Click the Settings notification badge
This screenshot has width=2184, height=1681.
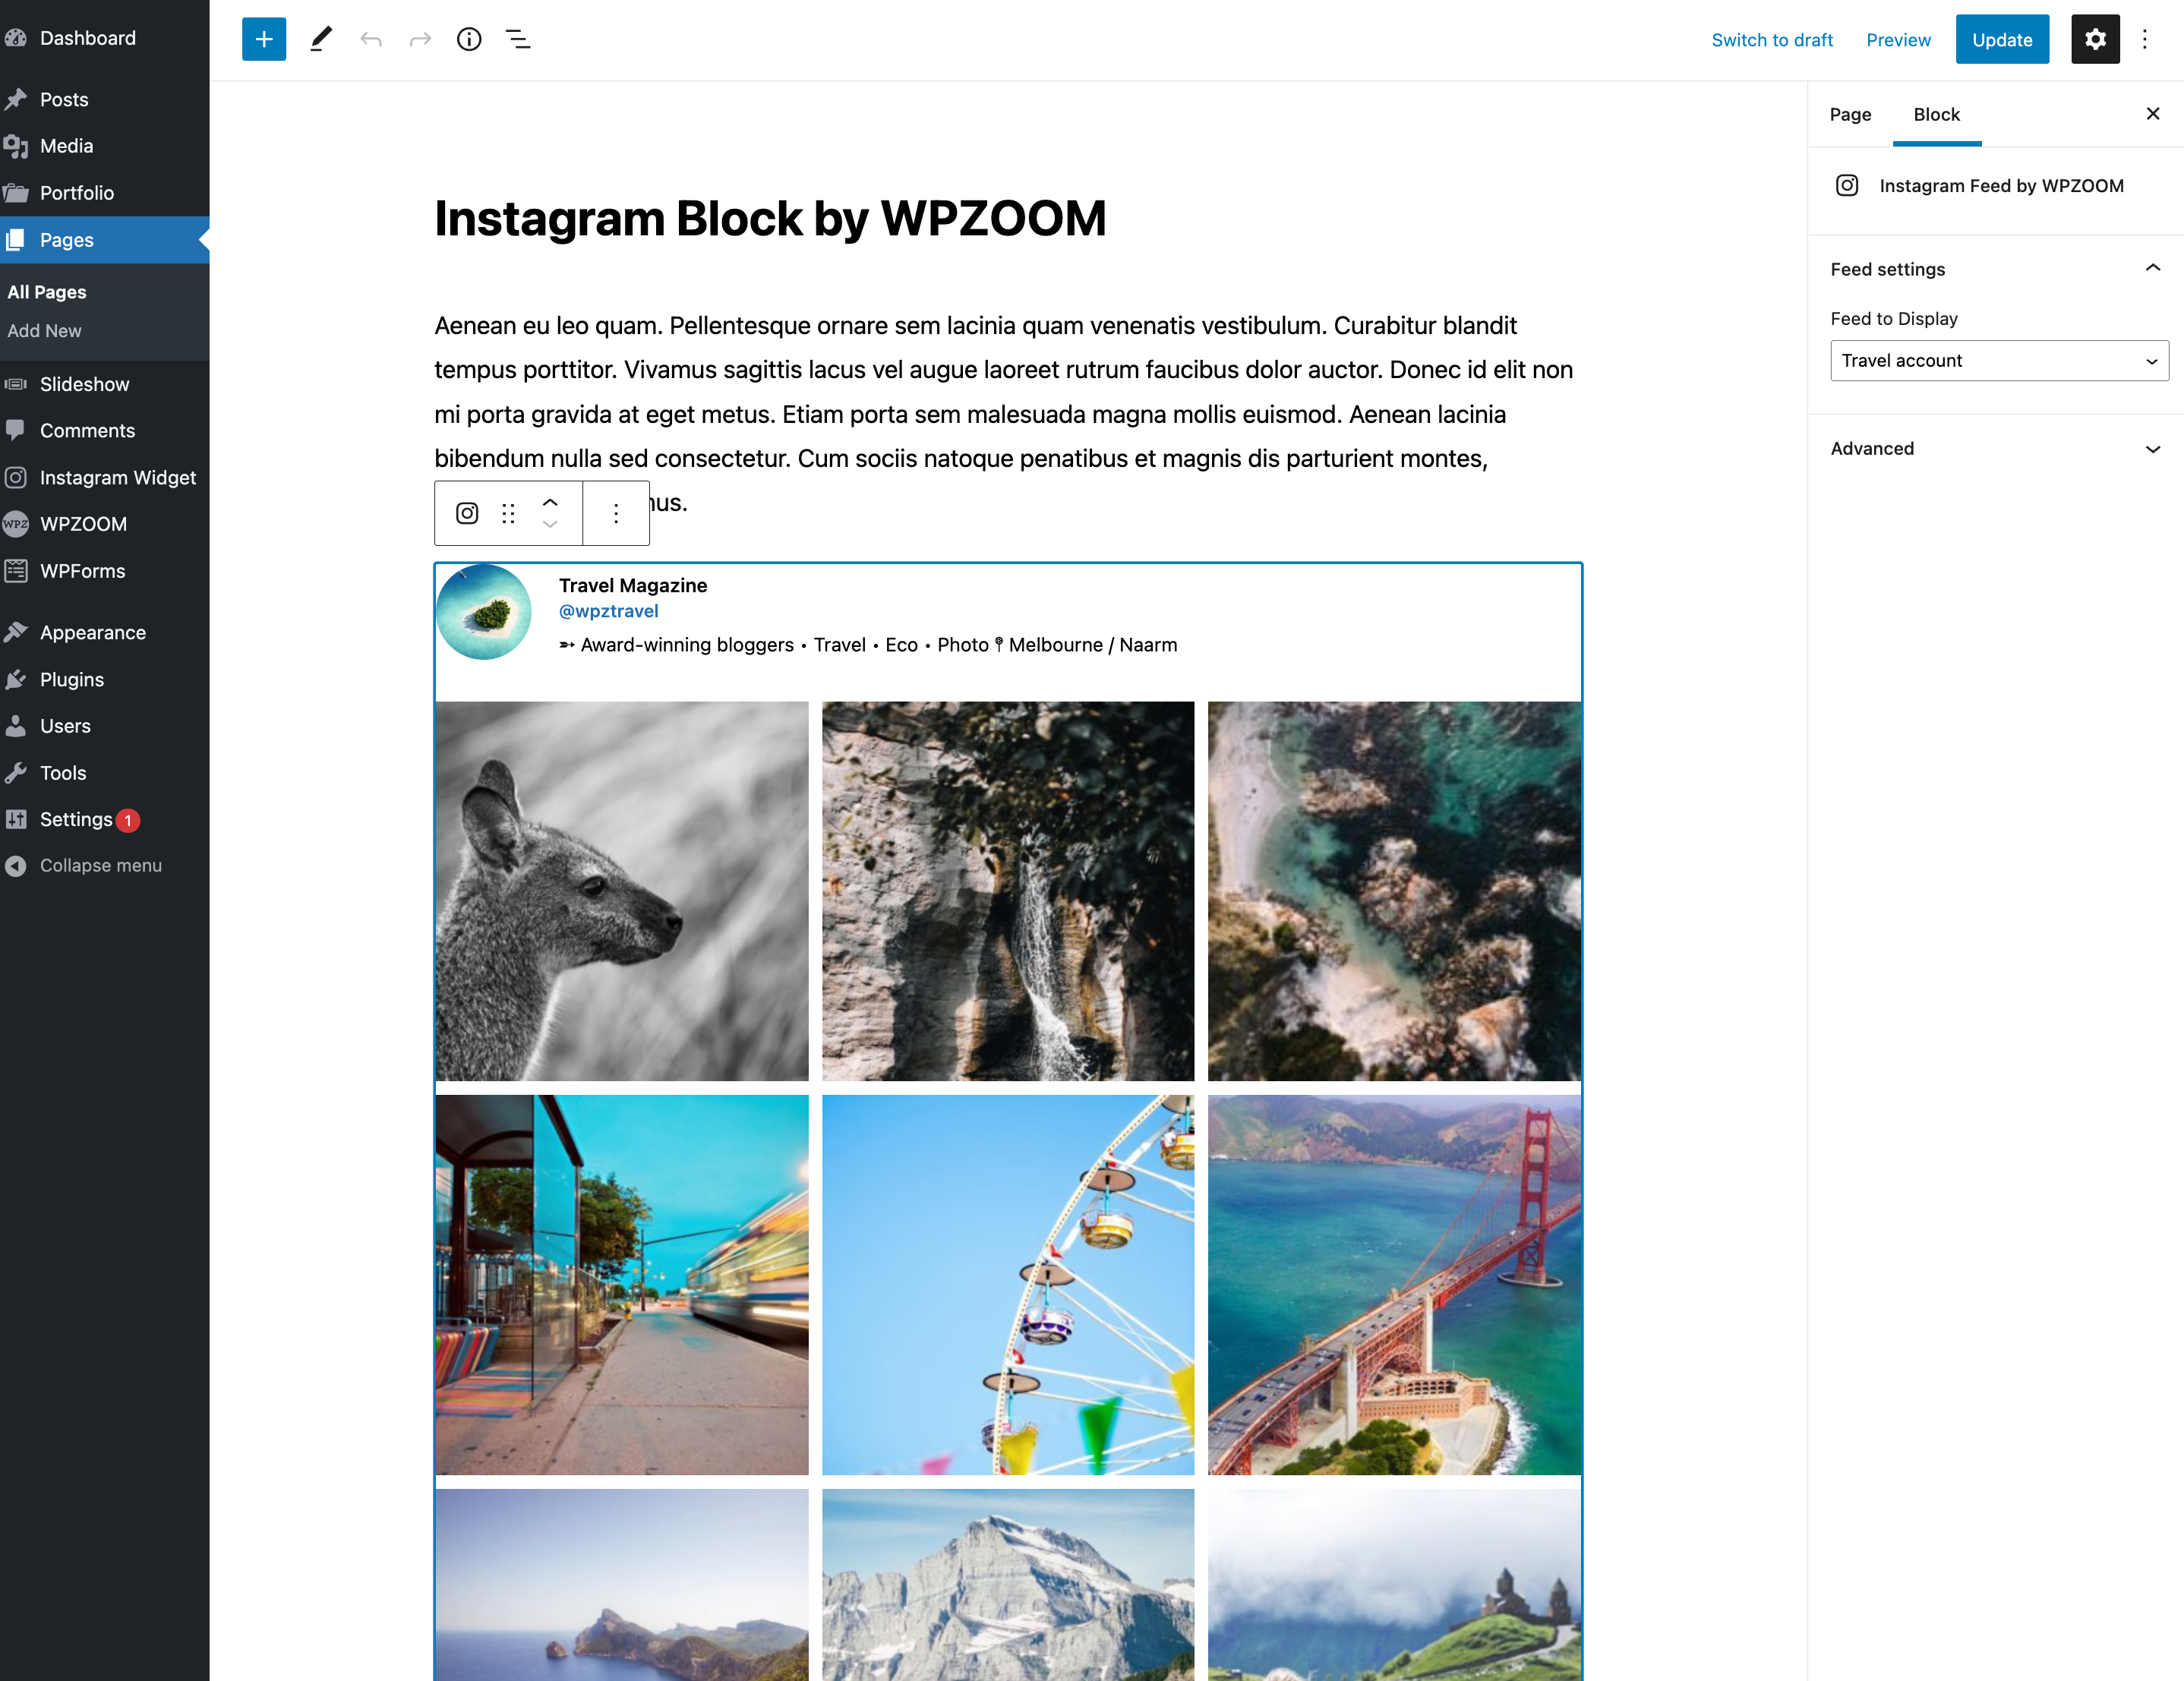point(128,820)
